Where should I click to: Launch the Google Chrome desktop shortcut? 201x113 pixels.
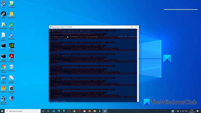tap(3, 67)
